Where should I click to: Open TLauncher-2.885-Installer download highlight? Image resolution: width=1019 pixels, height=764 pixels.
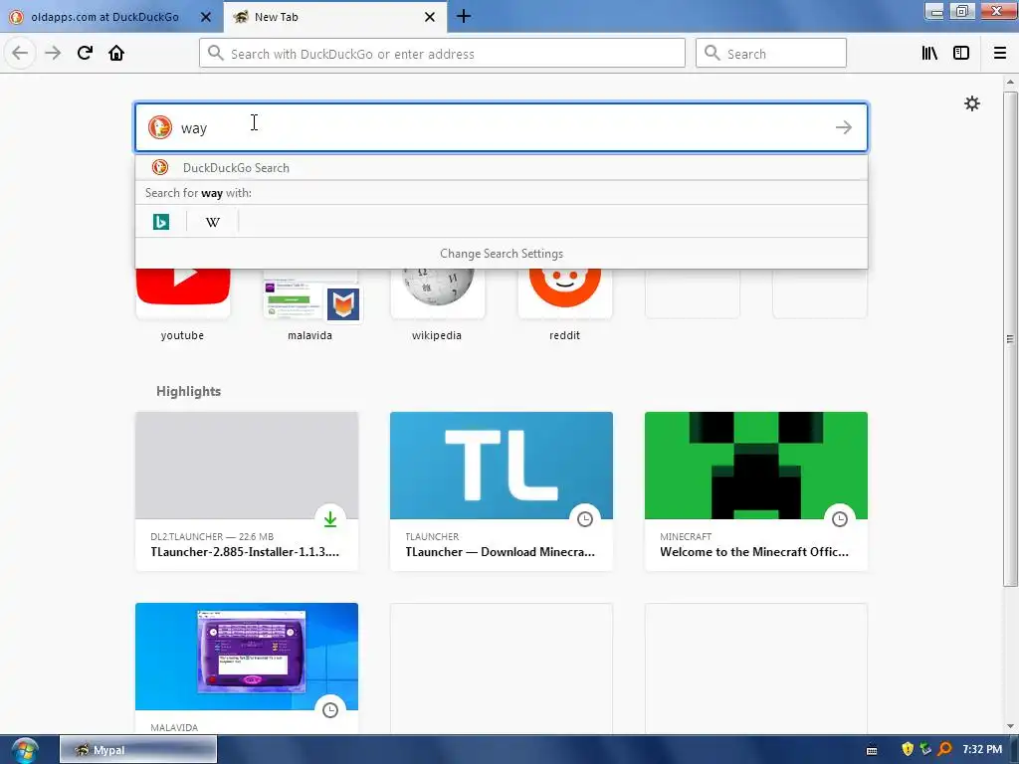coord(247,491)
